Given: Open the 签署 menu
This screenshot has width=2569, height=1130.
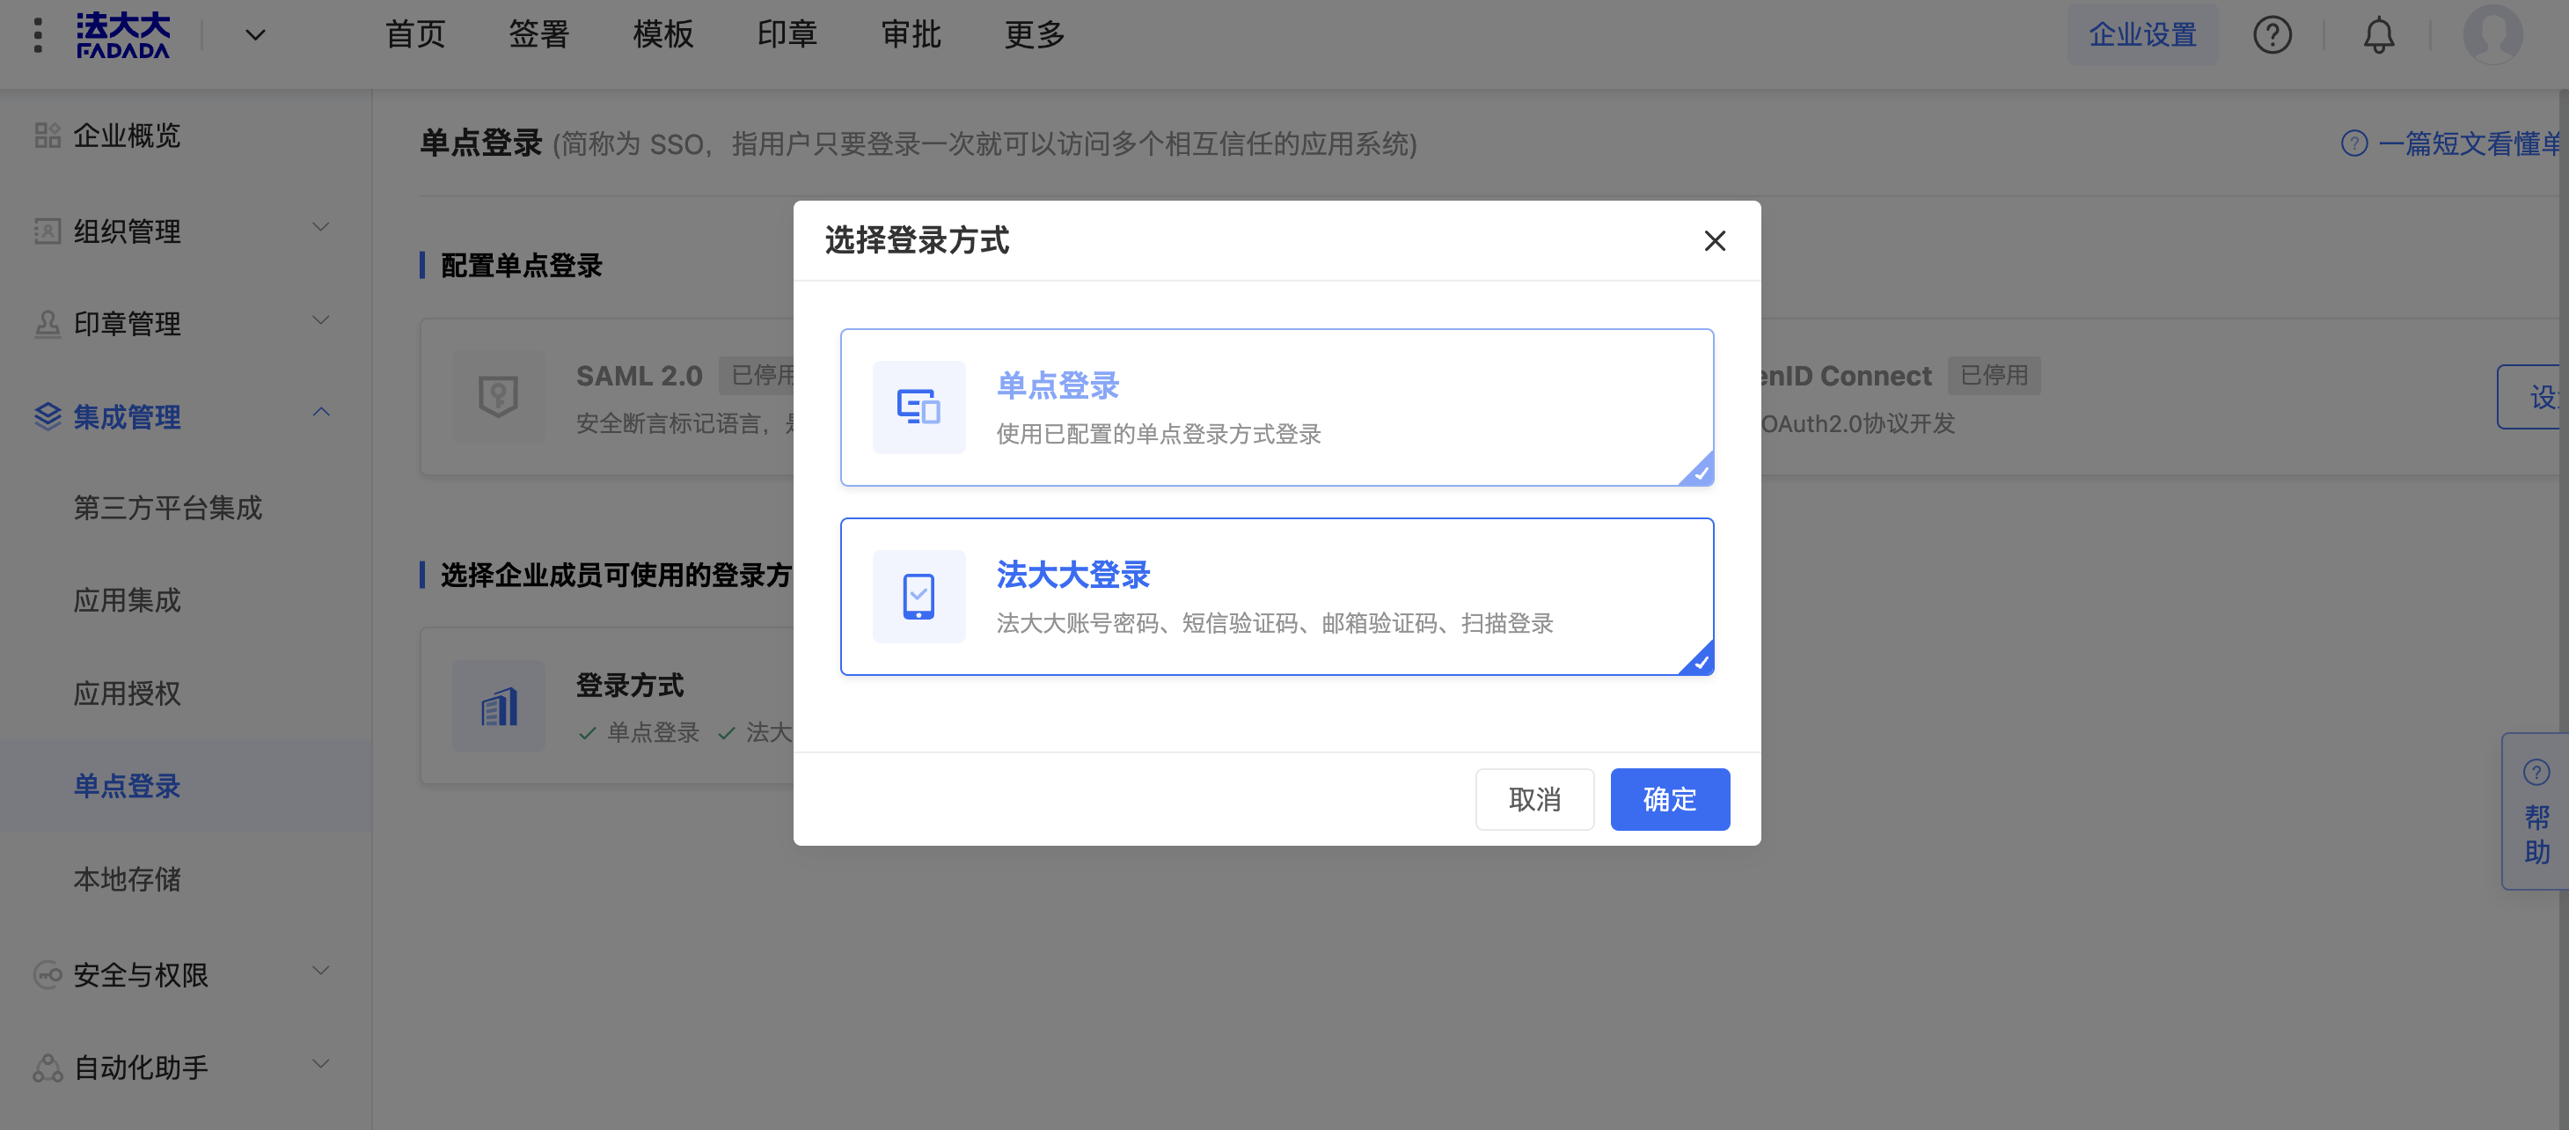Looking at the screenshot, I should point(538,35).
